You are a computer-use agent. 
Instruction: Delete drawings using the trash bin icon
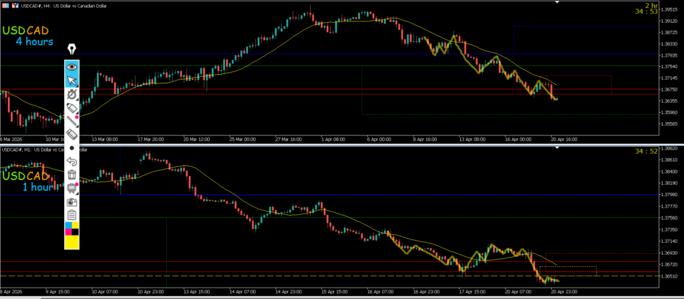pyautogui.click(x=71, y=175)
